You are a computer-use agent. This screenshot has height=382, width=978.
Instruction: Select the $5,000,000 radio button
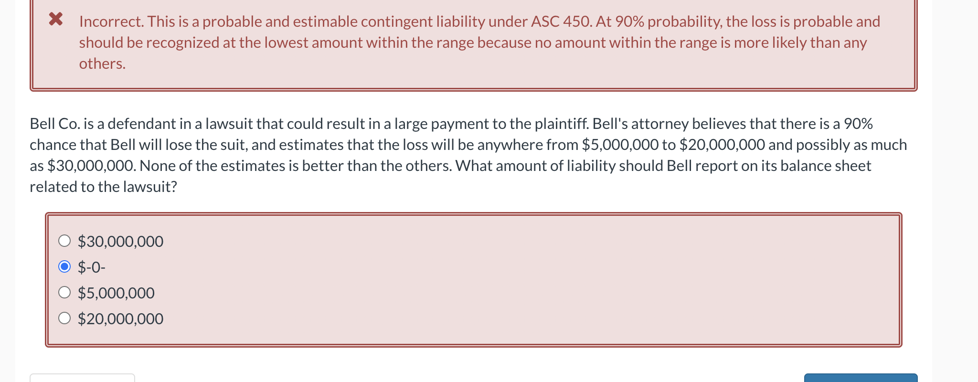[x=65, y=293]
